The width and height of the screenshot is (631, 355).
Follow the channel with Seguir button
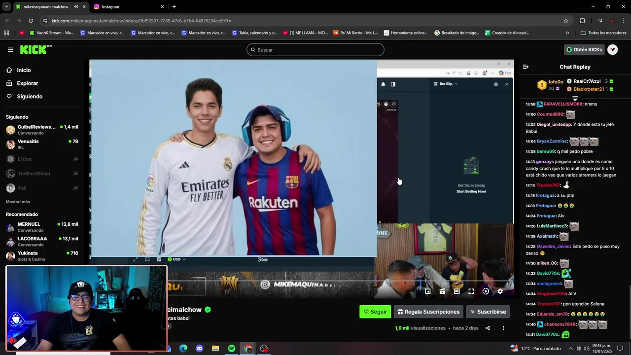(375, 312)
